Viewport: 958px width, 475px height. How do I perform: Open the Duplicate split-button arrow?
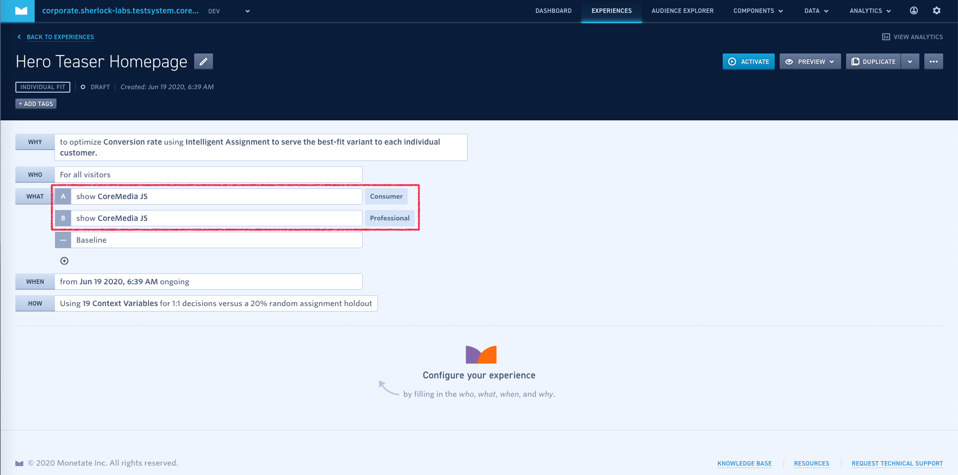click(910, 61)
